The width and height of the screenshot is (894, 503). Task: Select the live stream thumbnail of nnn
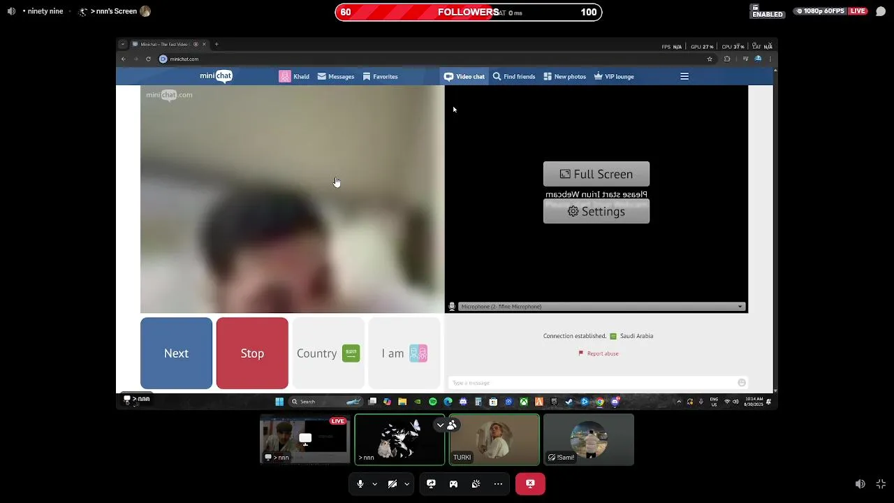[x=305, y=439]
